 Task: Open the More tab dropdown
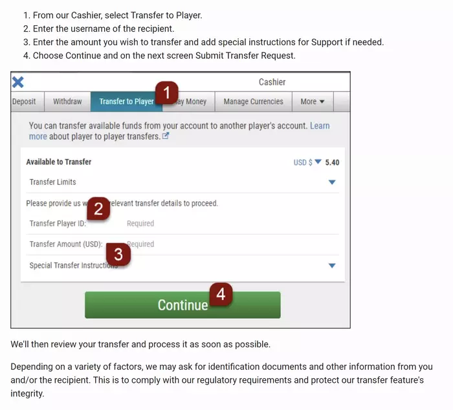click(313, 102)
